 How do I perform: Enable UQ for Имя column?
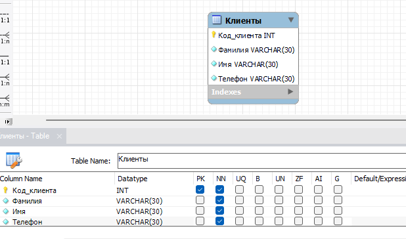(x=239, y=211)
